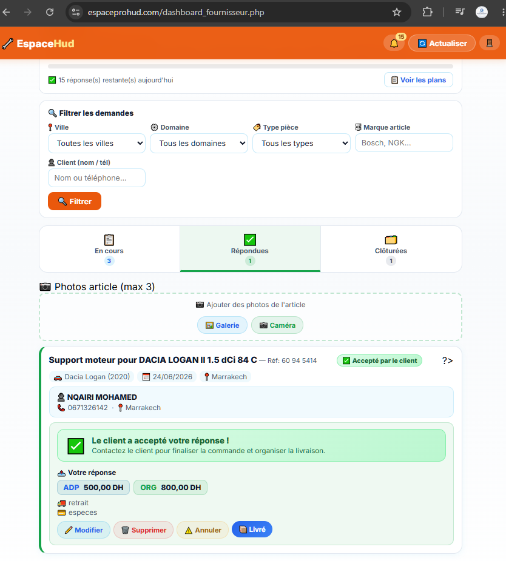Open browser extensions puzzle icon
506x561 pixels.
[427, 12]
